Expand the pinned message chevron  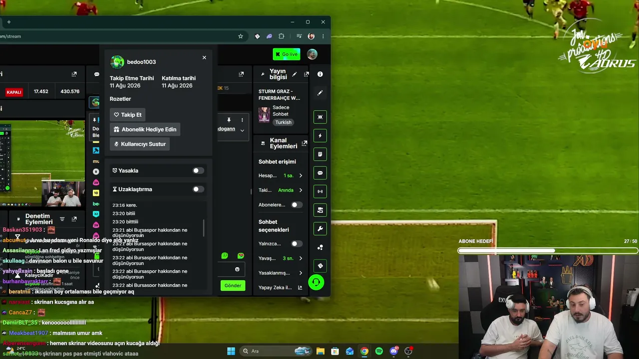point(242,131)
